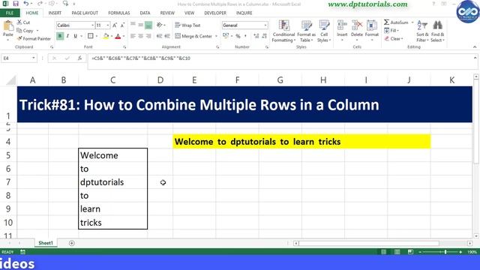
Task: Expand the Name Box dropdown
Action: pos(33,58)
